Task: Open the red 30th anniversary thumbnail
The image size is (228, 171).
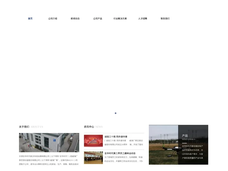Action: [x=93, y=141]
